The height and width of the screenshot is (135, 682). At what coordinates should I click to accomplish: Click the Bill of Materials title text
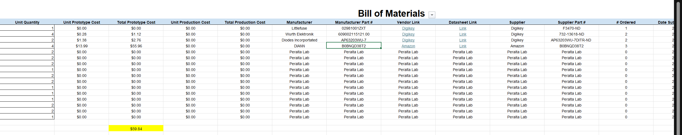coord(391,13)
